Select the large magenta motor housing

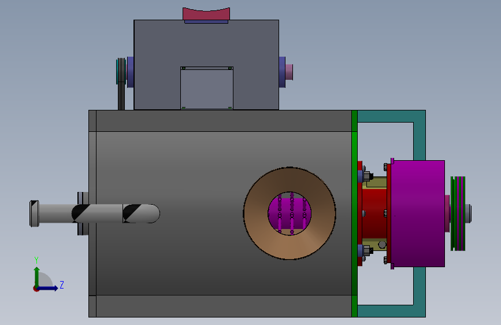(418, 213)
